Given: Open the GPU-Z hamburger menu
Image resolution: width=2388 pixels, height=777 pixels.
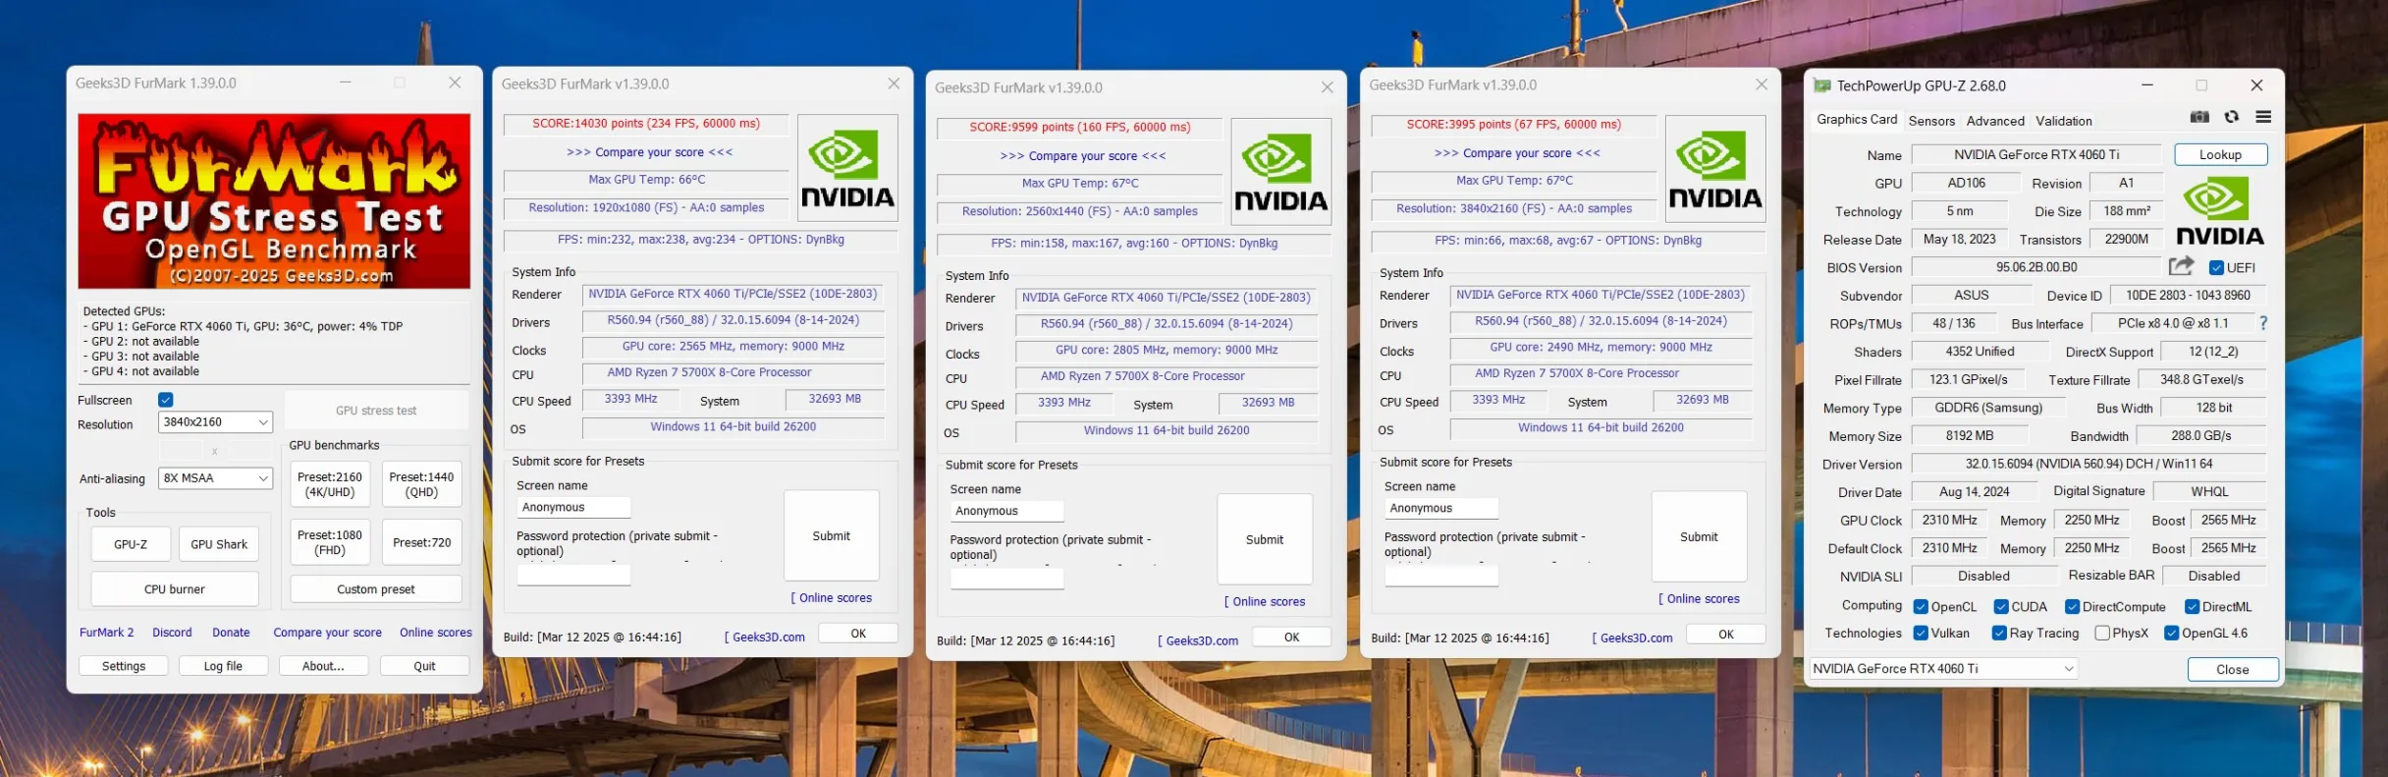Looking at the screenshot, I should click(x=2263, y=117).
